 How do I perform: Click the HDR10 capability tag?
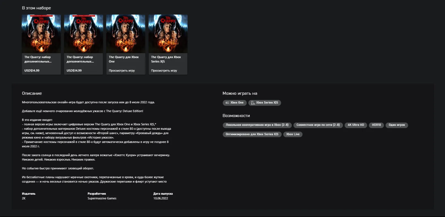pyautogui.click(x=376, y=125)
